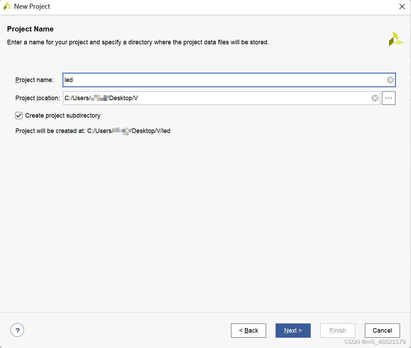Click the "Project will be created at" path text
Viewport: 411px width, 348px height.
tap(93, 131)
